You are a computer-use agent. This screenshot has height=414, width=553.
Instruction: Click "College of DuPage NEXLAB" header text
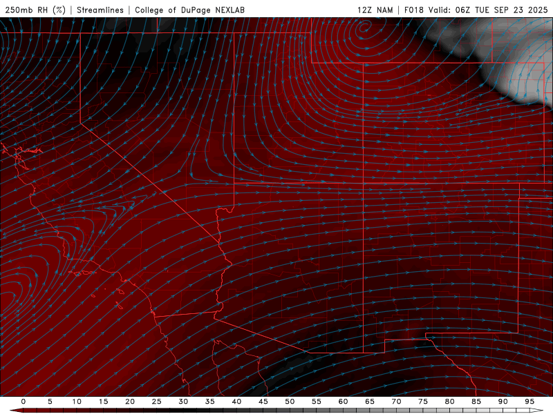pos(189,10)
